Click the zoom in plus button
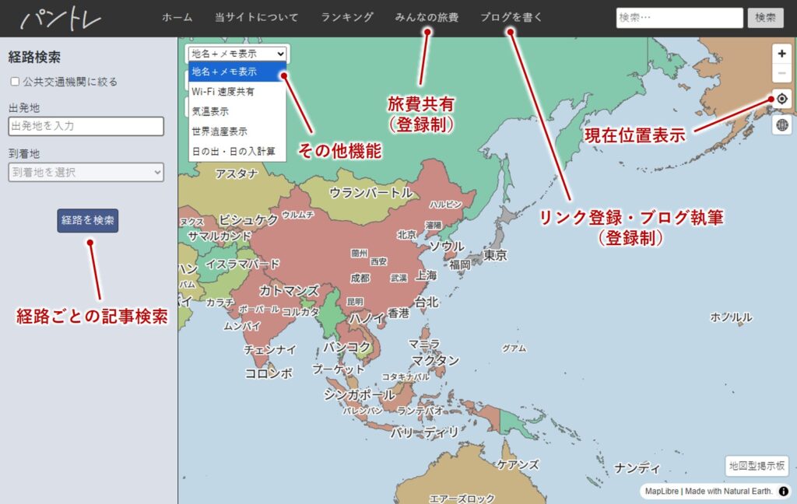This screenshot has width=797, height=504. pos(782,54)
